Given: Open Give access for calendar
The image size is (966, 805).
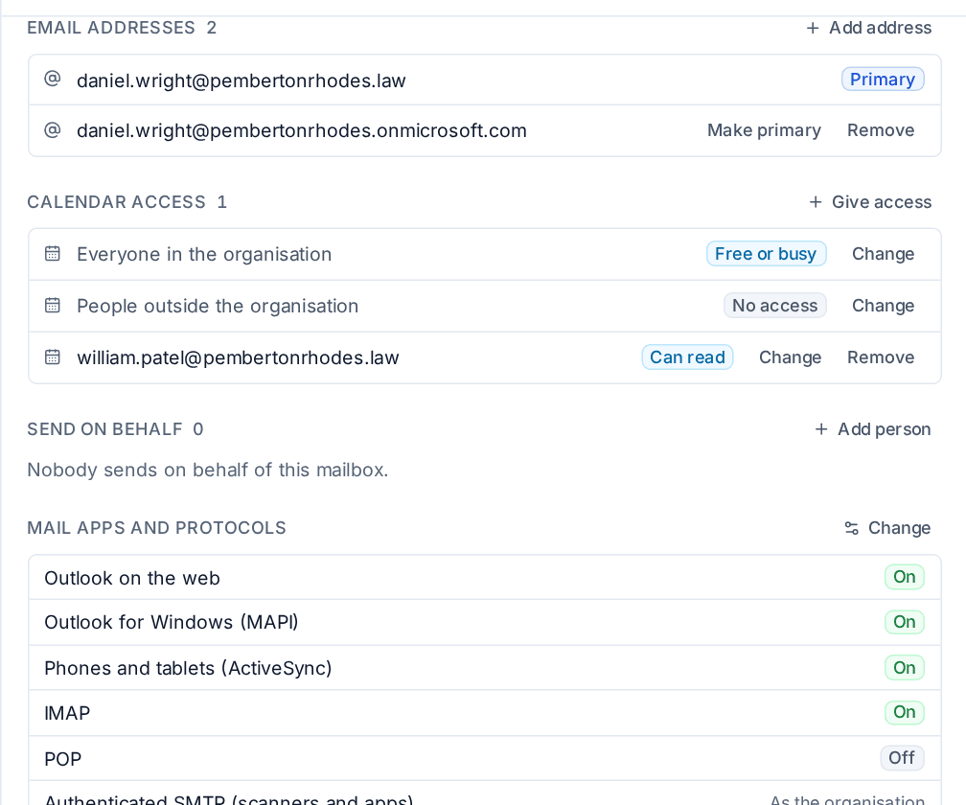Looking at the screenshot, I should point(870,202).
